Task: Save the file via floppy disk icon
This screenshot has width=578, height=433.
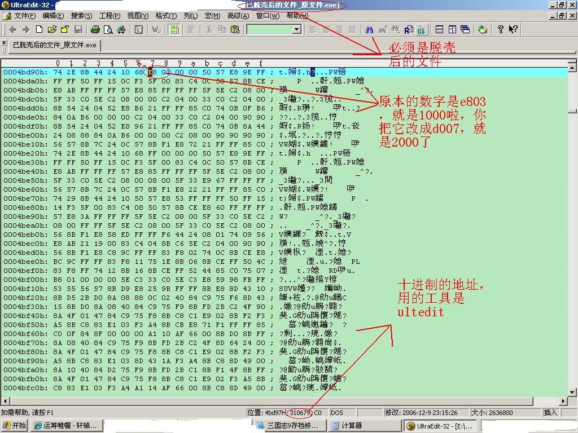Action: click(78, 29)
